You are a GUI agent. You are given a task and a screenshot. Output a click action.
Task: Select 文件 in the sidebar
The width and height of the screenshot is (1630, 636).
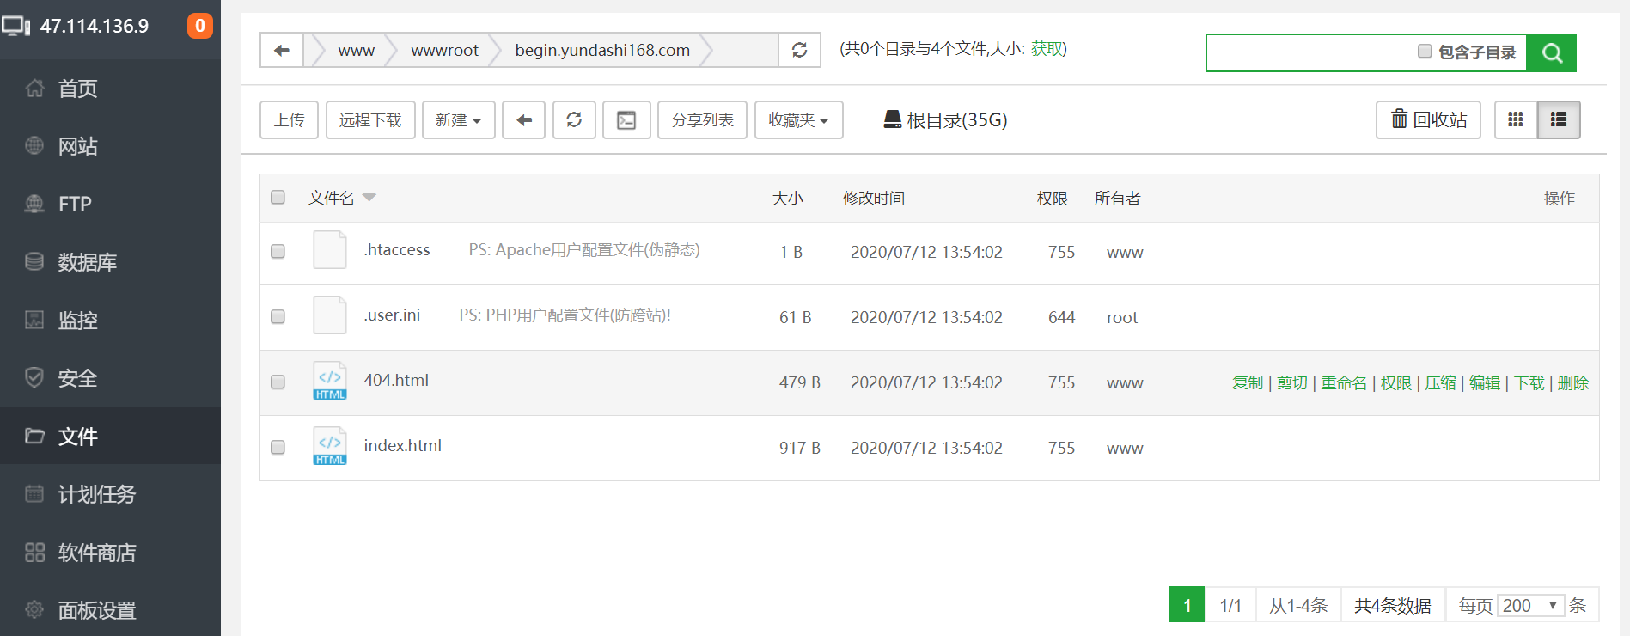[110, 436]
